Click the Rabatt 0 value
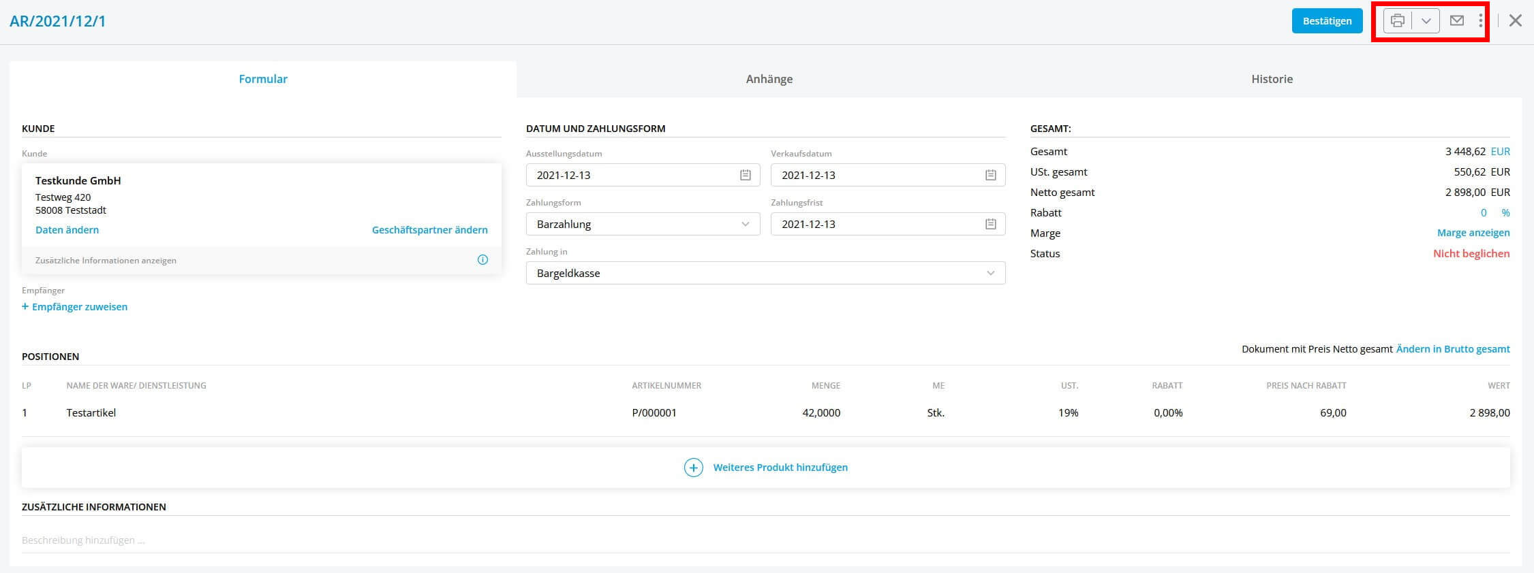Viewport: 1534px width, 573px height. tap(1484, 213)
